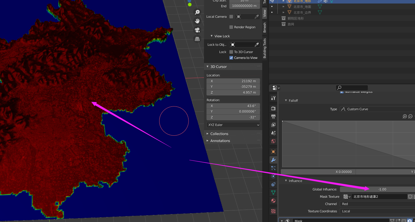The height and width of the screenshot is (222, 415).
Task: Toggle the Normalize Weights checkbox
Action: 342,92
